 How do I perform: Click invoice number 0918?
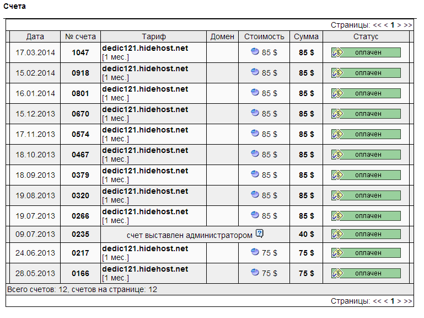[x=80, y=73]
